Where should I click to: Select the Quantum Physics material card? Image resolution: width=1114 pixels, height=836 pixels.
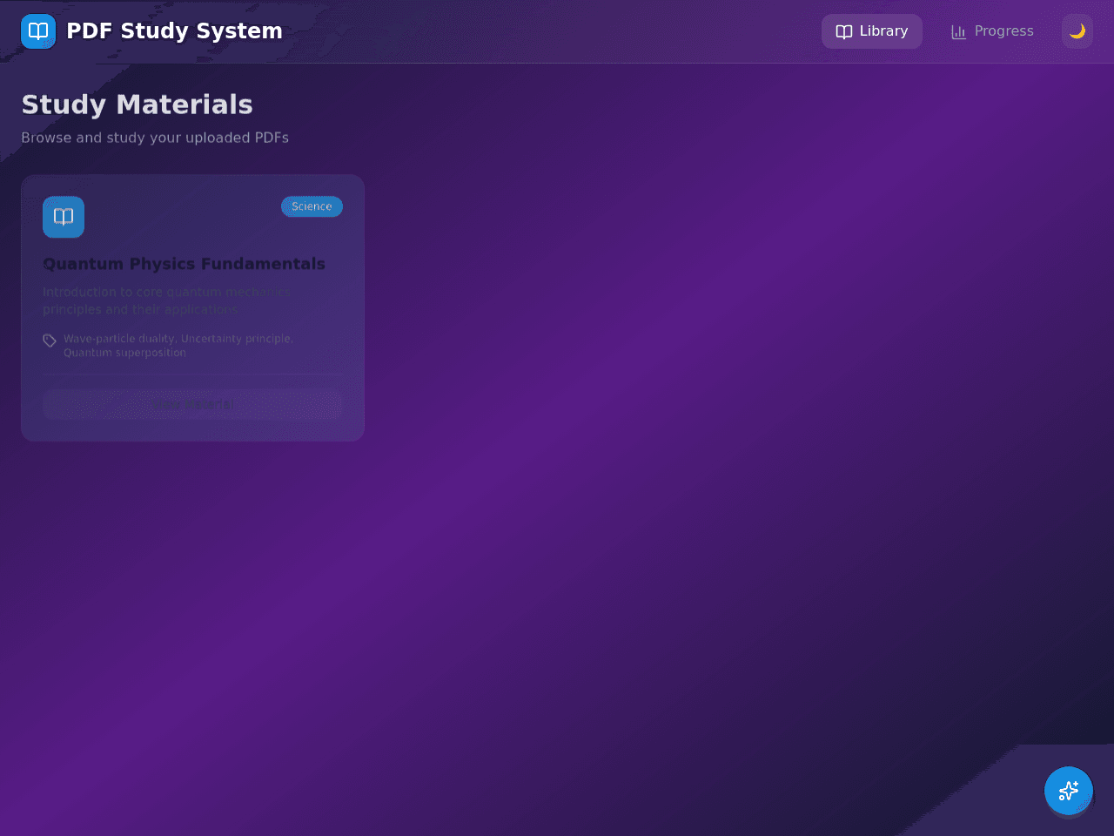pos(192,308)
